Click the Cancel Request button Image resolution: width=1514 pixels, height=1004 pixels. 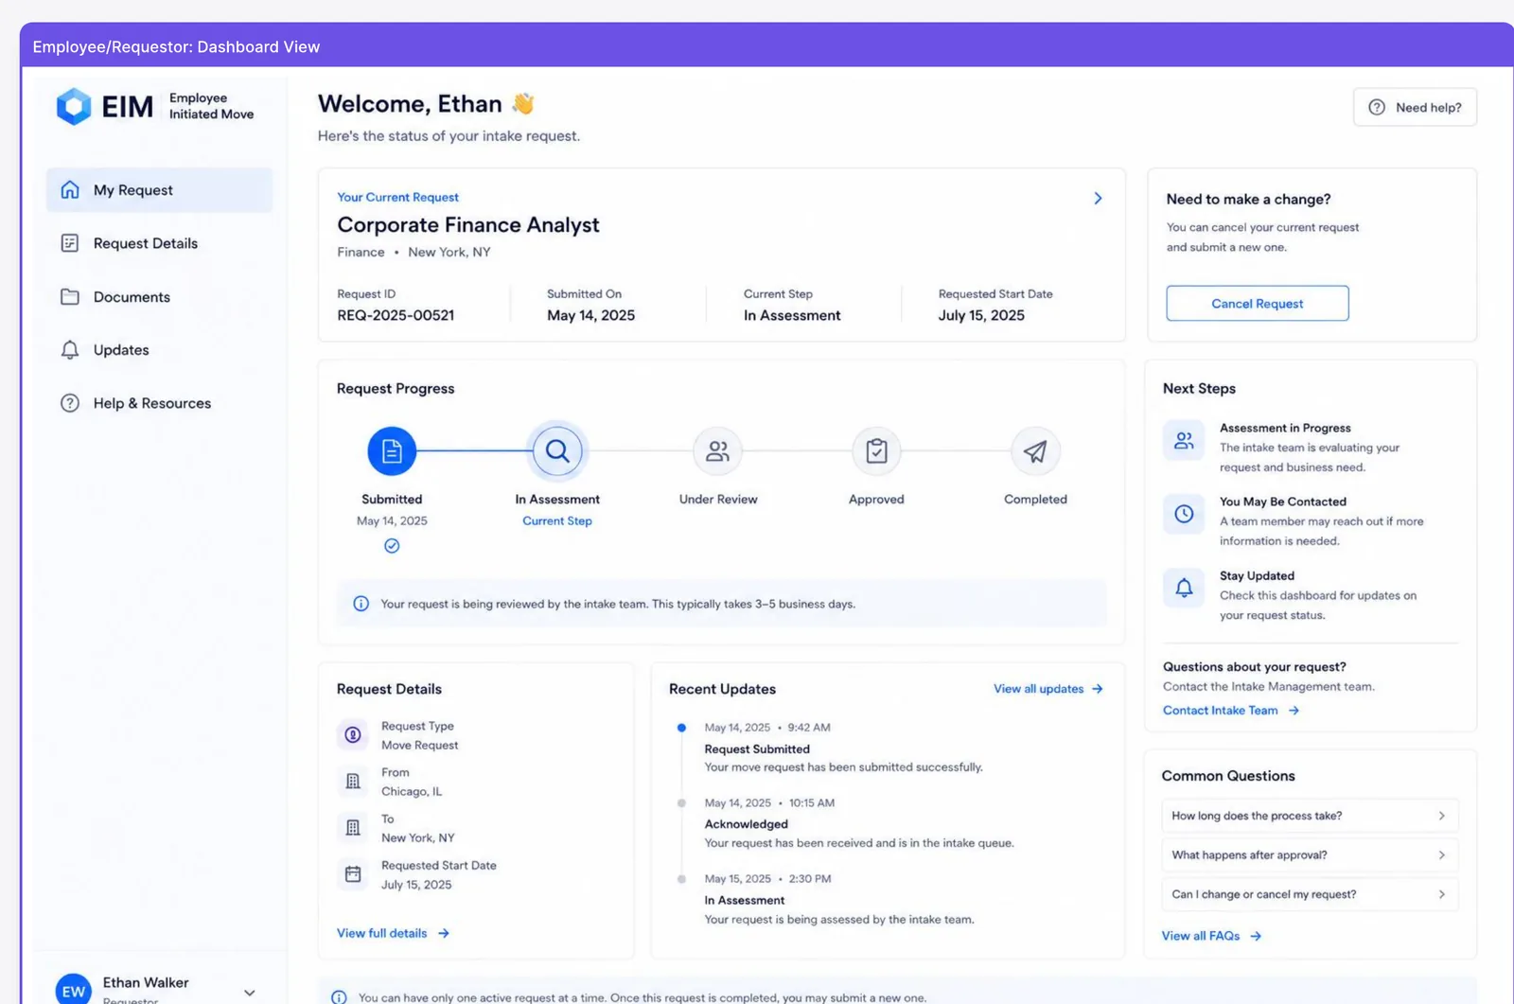[1257, 304]
